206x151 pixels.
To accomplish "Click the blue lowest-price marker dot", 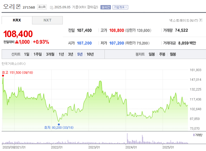I will tap(59, 124).
